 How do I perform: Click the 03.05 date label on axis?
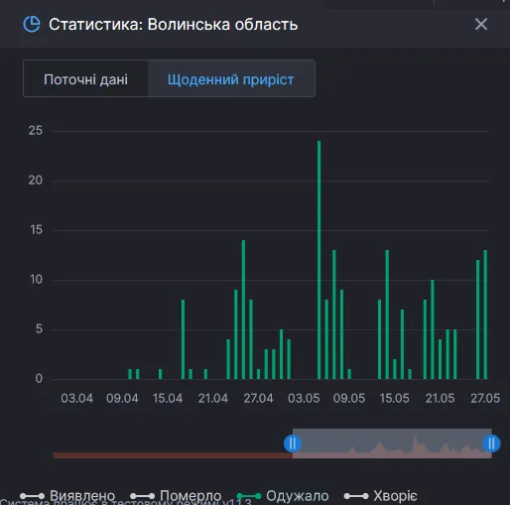pos(304,398)
